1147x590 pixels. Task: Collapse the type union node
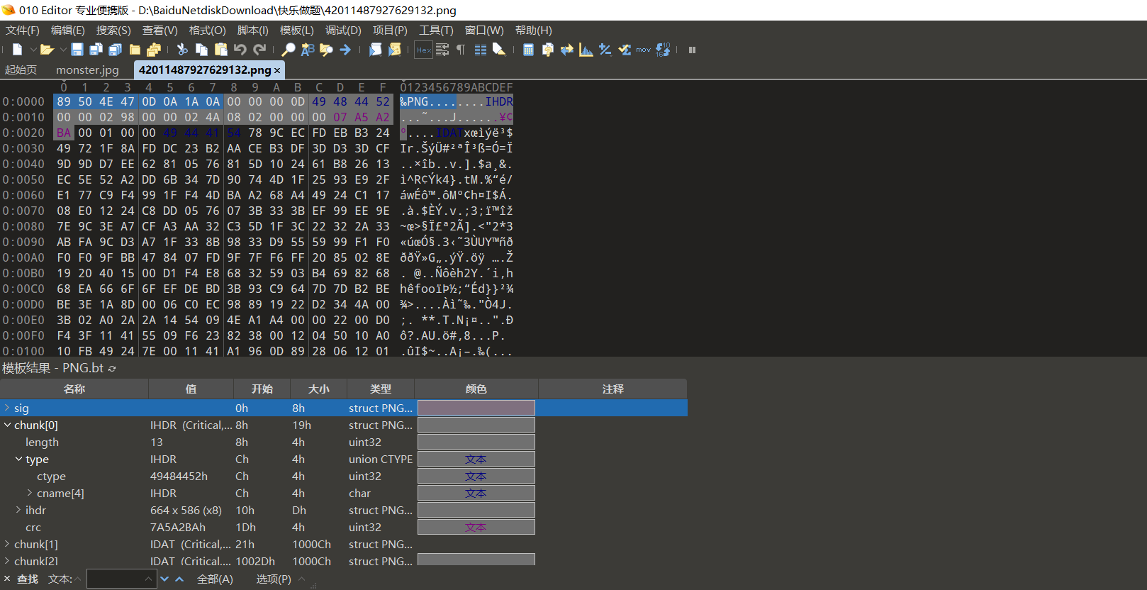point(18,459)
